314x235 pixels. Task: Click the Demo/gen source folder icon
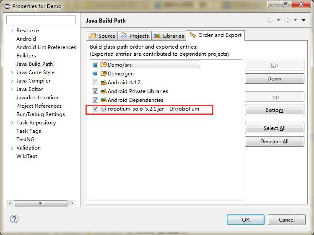pos(104,73)
